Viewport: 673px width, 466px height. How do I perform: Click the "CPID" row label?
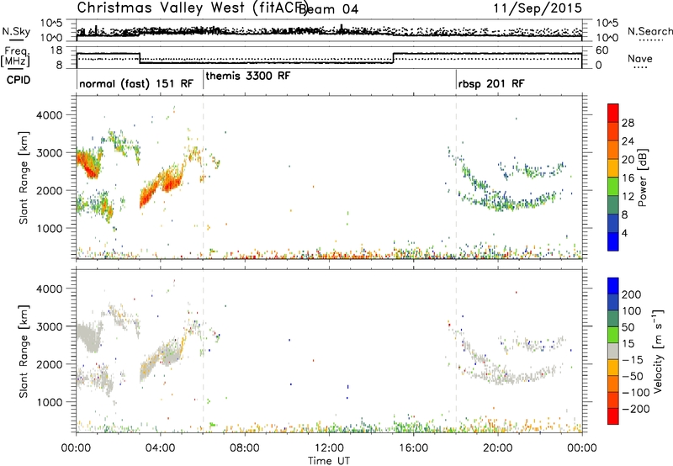[x=19, y=80]
